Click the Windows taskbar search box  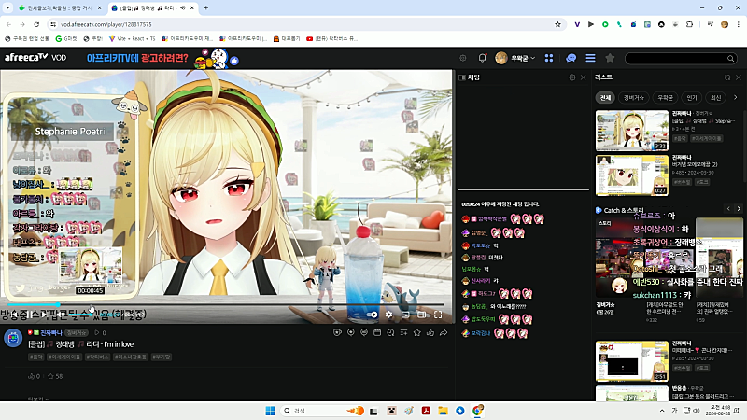pos(323,411)
